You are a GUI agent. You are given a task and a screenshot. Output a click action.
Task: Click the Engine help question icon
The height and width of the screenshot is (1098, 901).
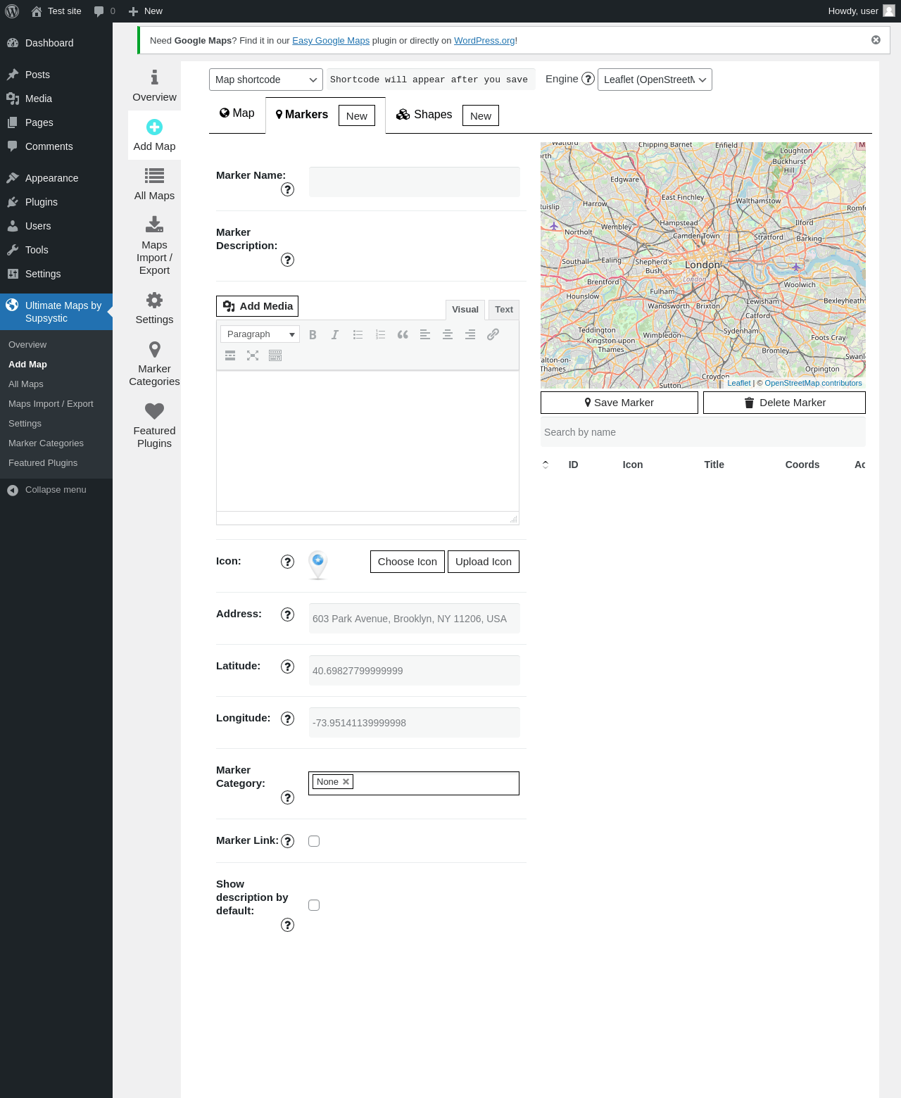[588, 79]
